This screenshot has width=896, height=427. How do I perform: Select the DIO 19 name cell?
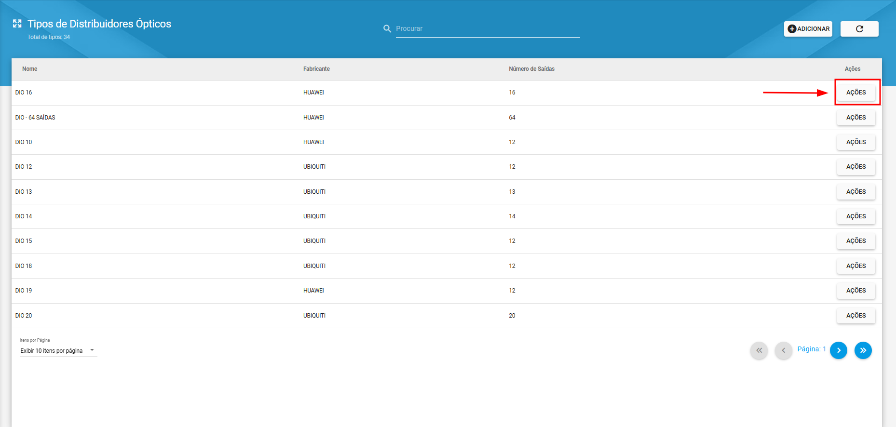coord(24,291)
